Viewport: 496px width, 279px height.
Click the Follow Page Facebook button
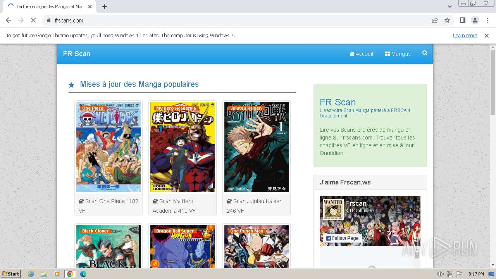[x=342, y=238]
